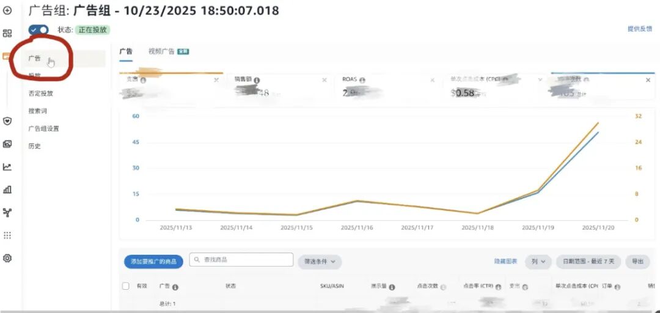Image resolution: width=660 pixels, height=313 pixels.
Task: Open 广告组设置 in the side menu
Action: pyautogui.click(x=44, y=129)
